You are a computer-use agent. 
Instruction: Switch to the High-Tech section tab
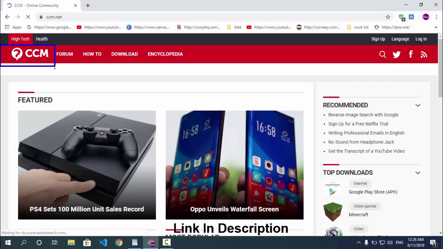pyautogui.click(x=20, y=39)
